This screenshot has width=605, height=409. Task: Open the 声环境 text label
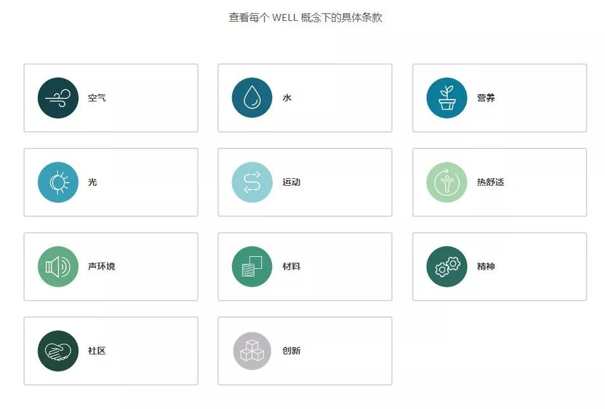coord(101,267)
